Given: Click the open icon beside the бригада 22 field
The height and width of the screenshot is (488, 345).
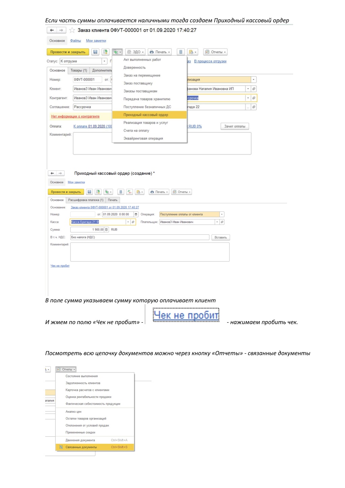Looking at the screenshot, I should point(254,107).
